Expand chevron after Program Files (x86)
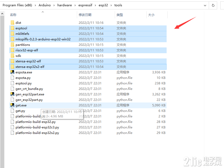The image size is (224, 168). pyautogui.click(x=35, y=6)
